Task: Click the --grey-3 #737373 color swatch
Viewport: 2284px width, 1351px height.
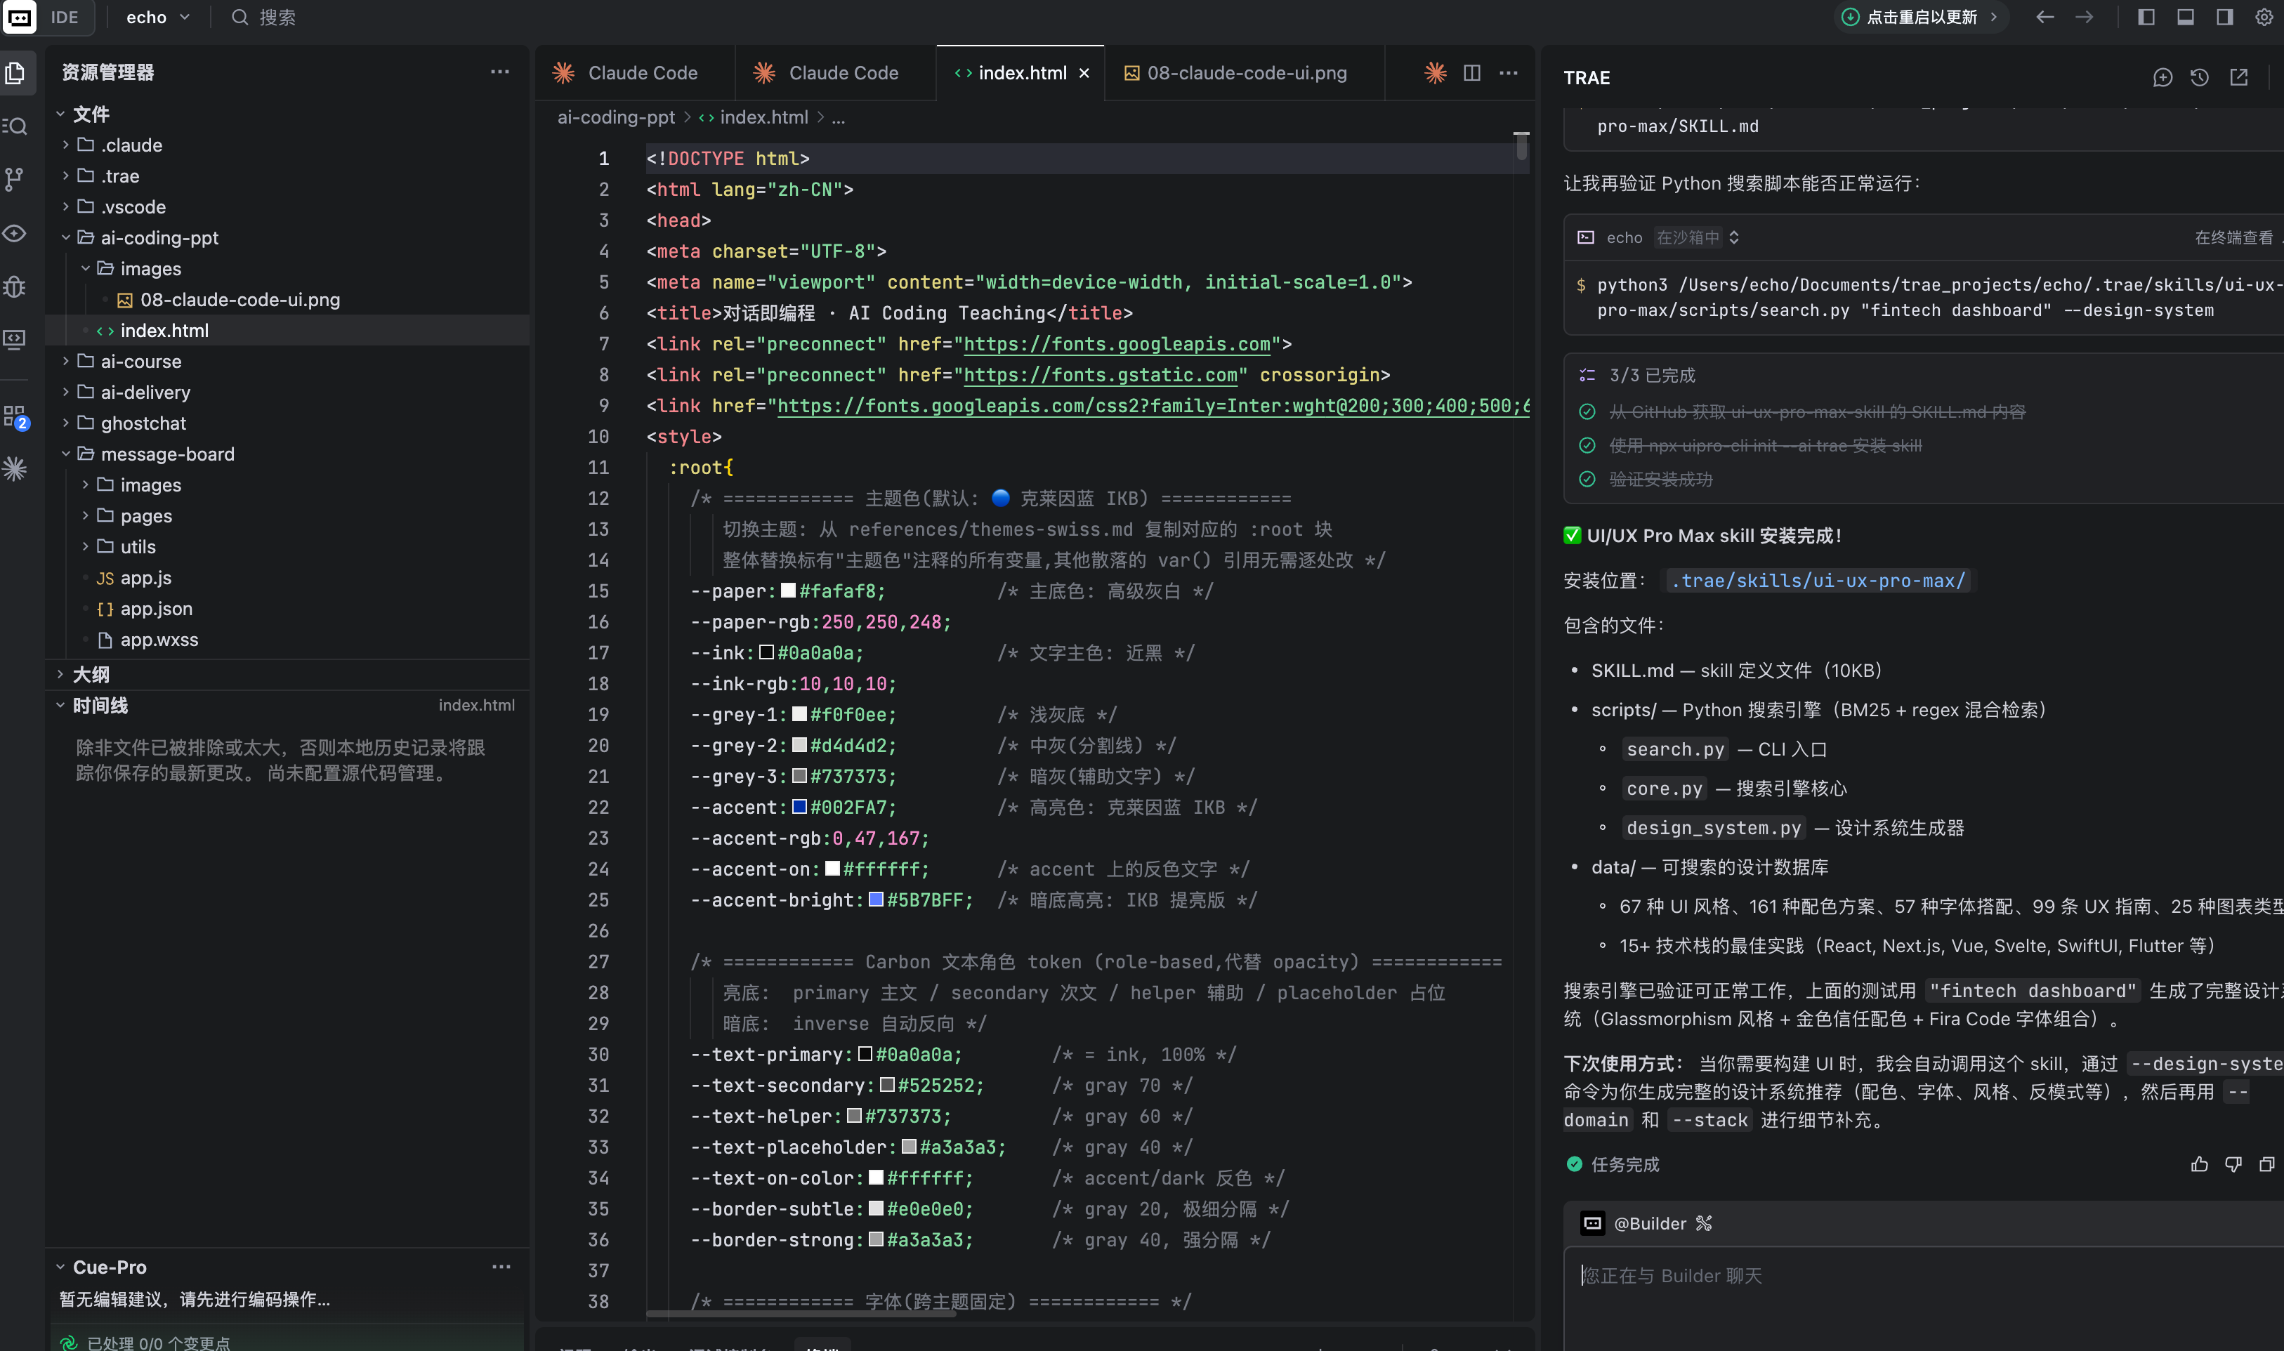Action: [x=799, y=776]
